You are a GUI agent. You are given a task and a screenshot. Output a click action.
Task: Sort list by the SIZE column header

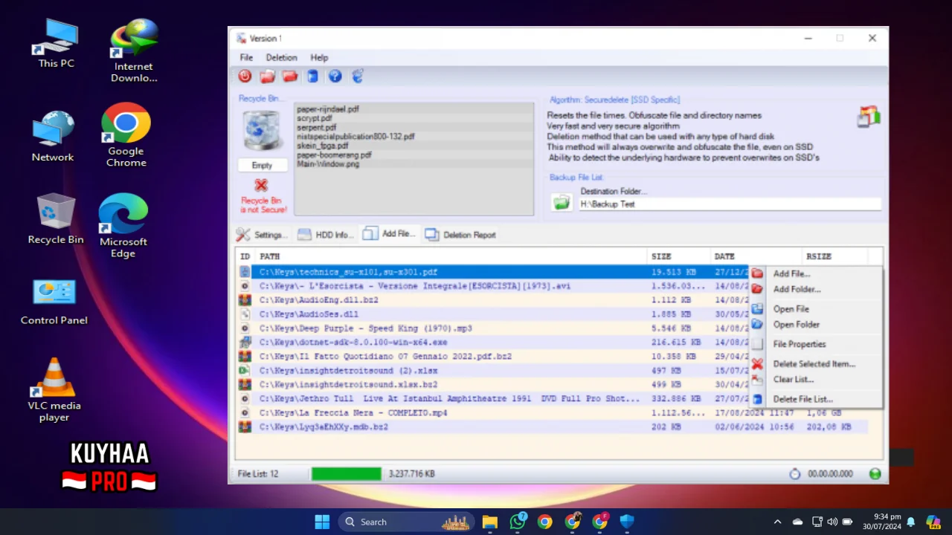(678, 256)
